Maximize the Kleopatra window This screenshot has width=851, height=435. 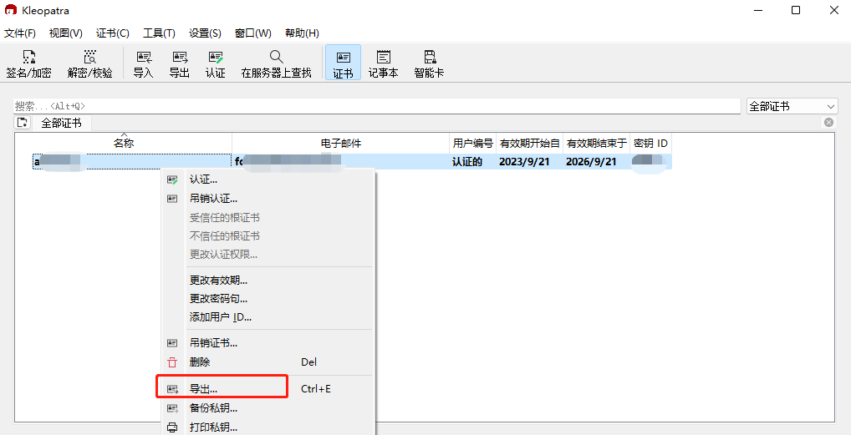click(796, 10)
